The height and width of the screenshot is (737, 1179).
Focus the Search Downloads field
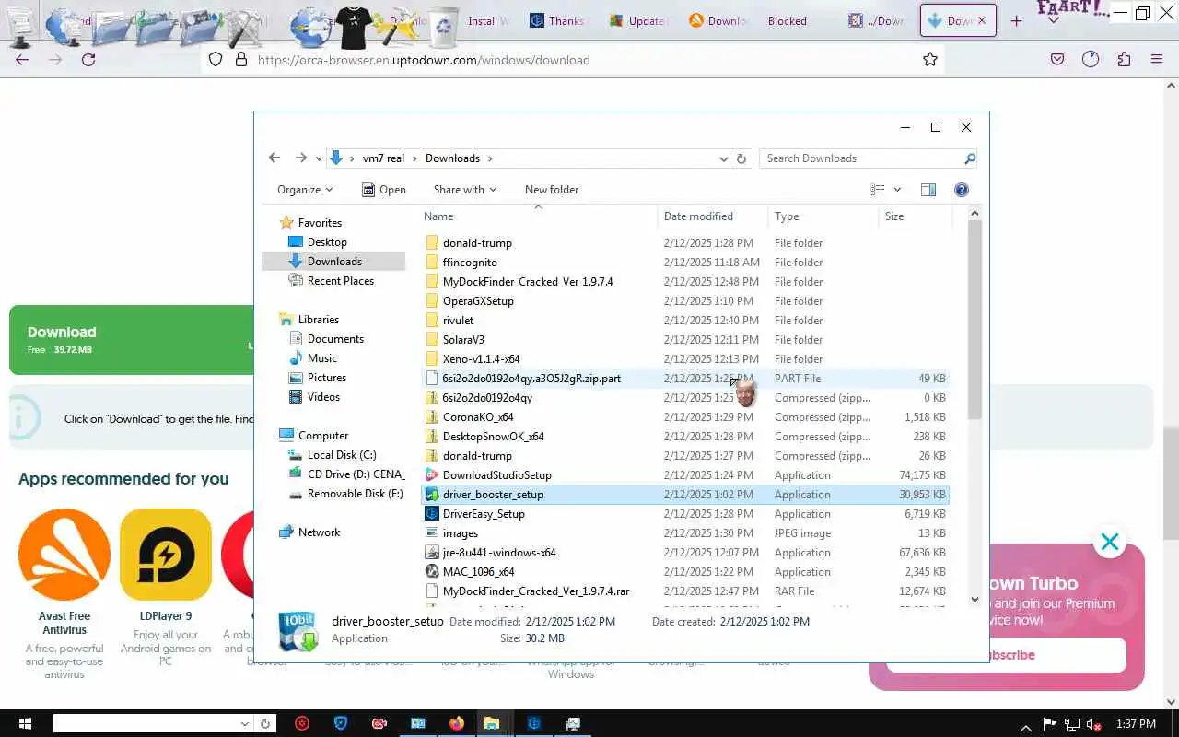tap(862, 158)
